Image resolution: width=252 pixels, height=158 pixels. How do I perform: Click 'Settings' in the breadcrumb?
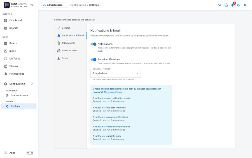(x=94, y=5)
